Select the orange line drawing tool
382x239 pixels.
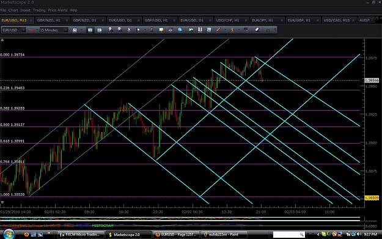(218, 30)
